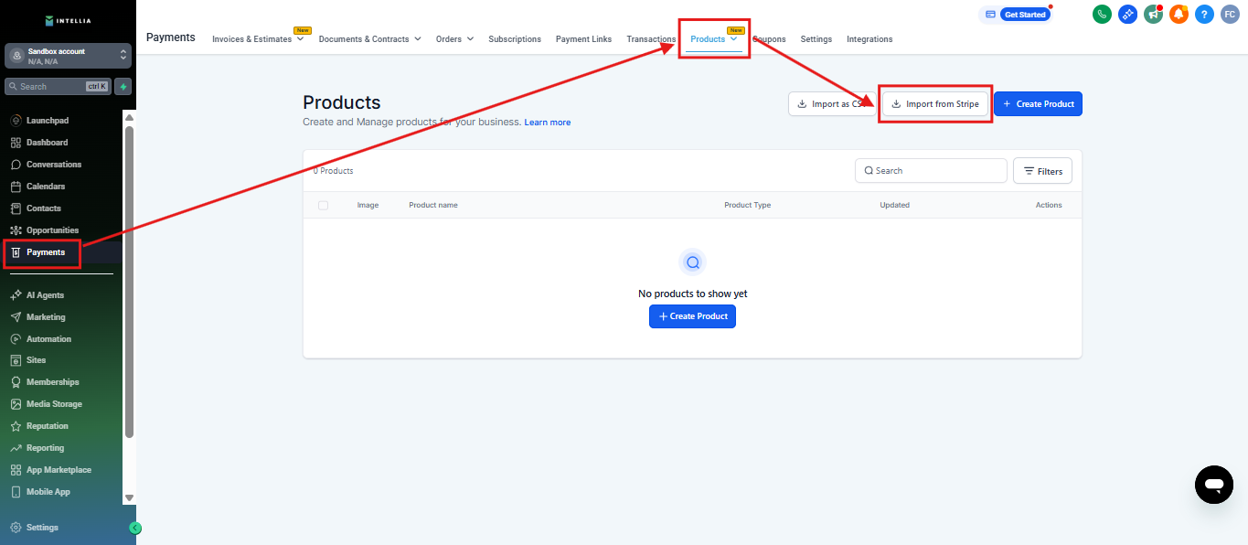Open the help question mark icon
Viewport: 1248px width, 545px height.
coord(1204,14)
